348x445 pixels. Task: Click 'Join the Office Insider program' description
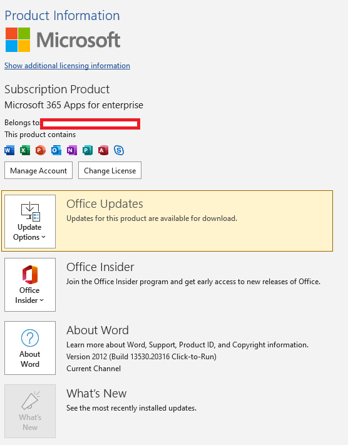pos(193,282)
